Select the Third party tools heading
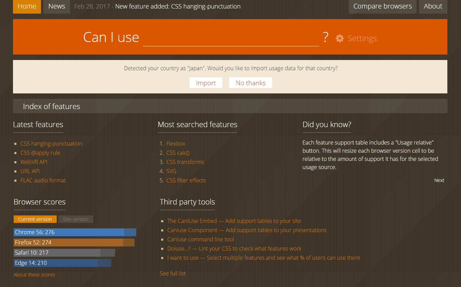The image size is (461, 287). click(187, 202)
